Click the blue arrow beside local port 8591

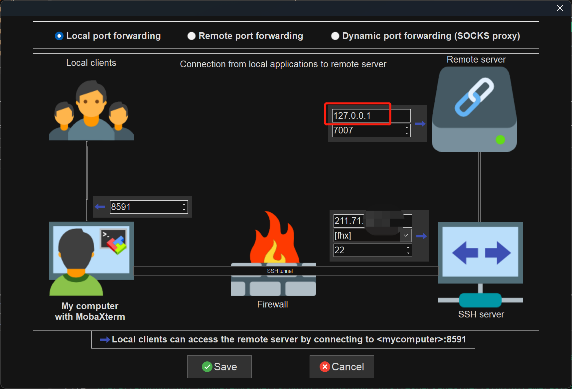(99, 207)
